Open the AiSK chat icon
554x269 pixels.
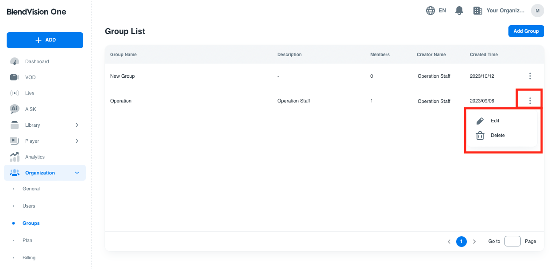(15, 109)
